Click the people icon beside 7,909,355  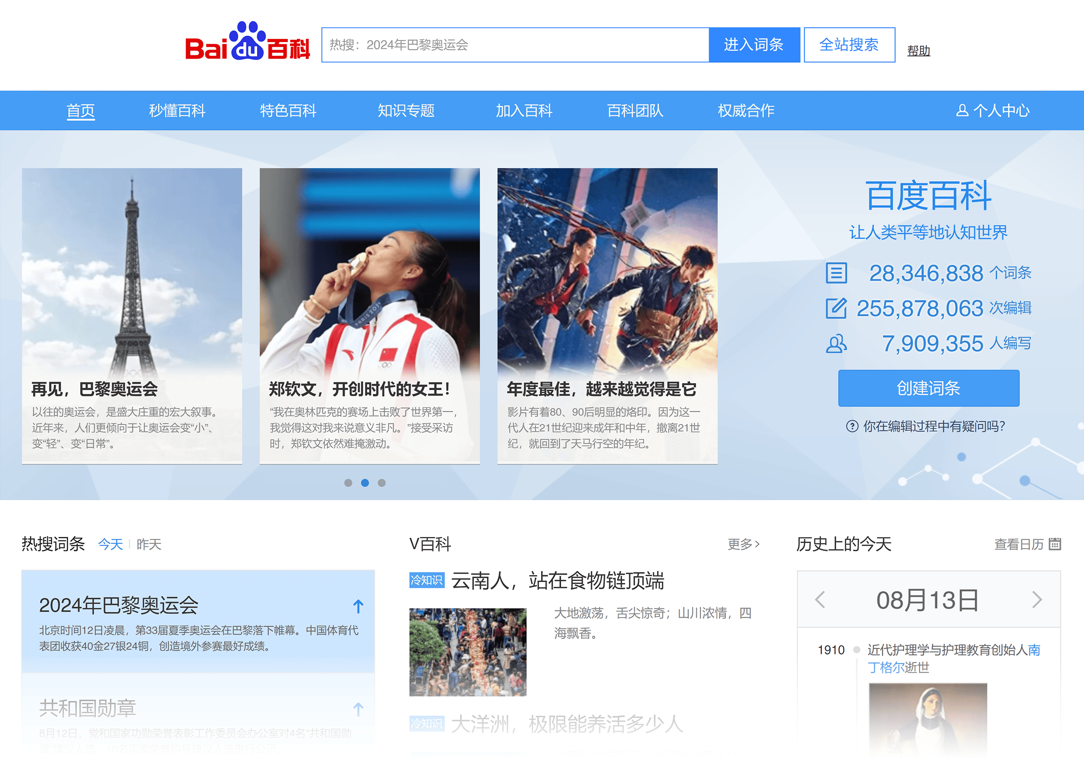tap(836, 344)
